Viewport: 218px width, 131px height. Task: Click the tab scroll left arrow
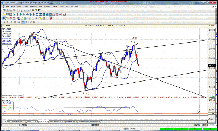[x=3, y=122]
